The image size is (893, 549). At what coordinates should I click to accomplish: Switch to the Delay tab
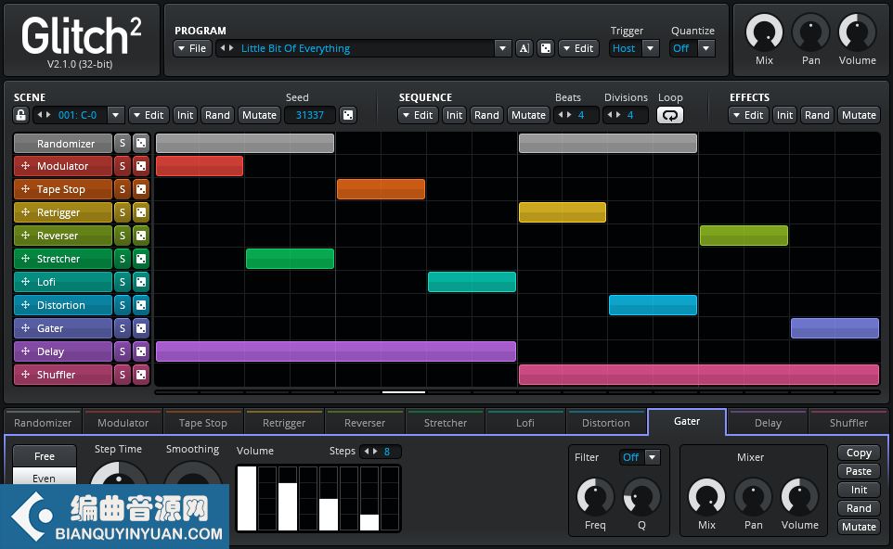point(768,423)
